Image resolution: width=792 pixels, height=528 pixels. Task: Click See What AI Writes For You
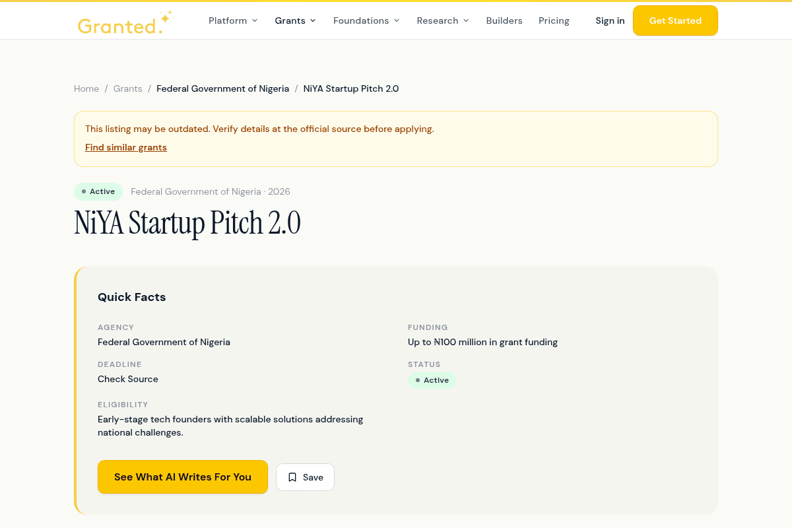pyautogui.click(x=183, y=477)
